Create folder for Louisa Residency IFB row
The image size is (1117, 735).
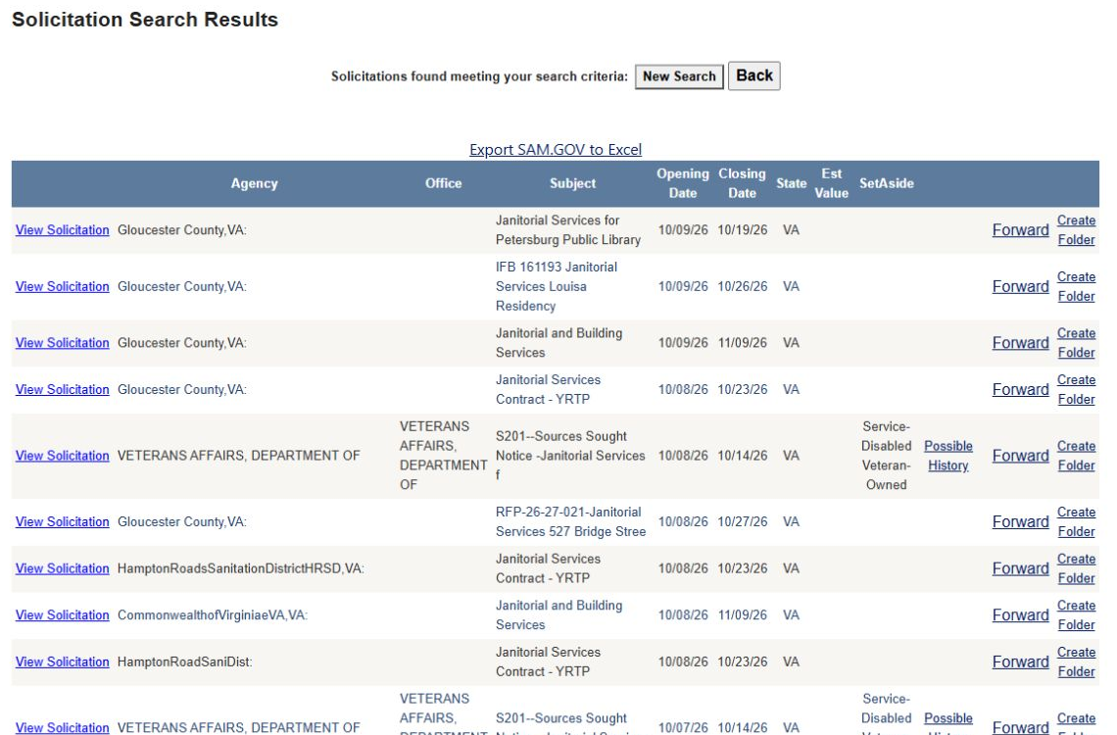[x=1076, y=286]
